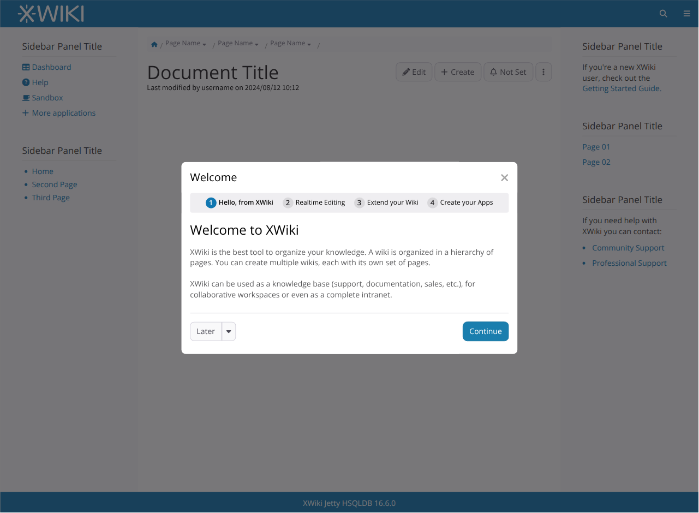Expand More applications in the sidebar
This screenshot has height=513, width=699.
[x=59, y=113]
